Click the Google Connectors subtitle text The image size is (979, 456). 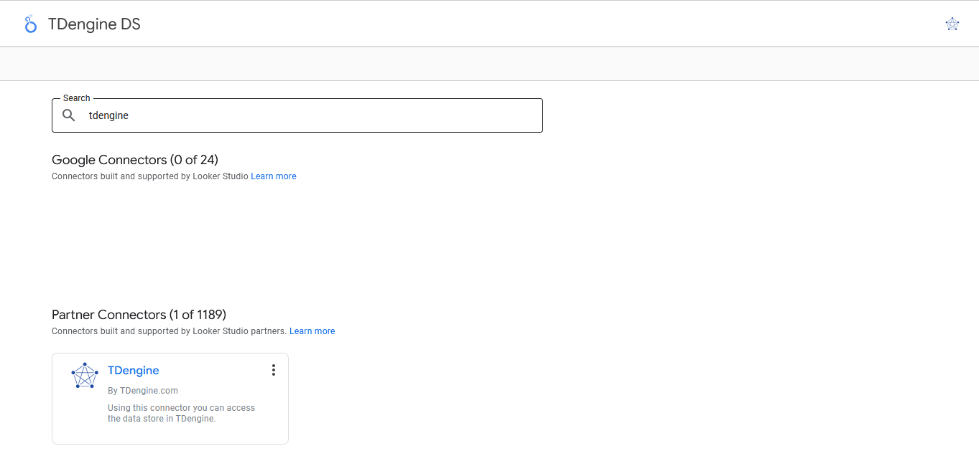pos(150,176)
